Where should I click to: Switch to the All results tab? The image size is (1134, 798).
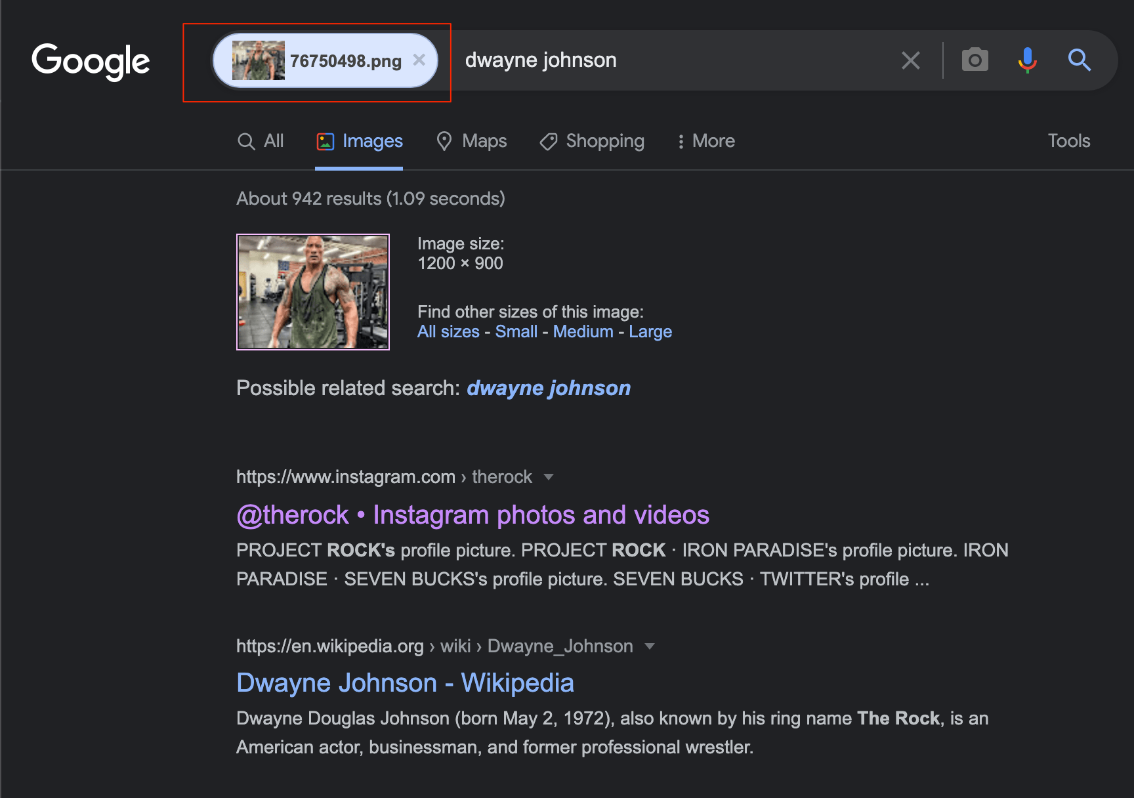click(261, 141)
